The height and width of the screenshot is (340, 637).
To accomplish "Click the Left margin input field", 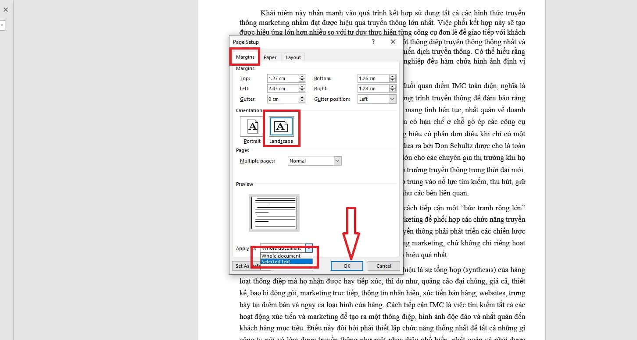I will pyautogui.click(x=283, y=89).
